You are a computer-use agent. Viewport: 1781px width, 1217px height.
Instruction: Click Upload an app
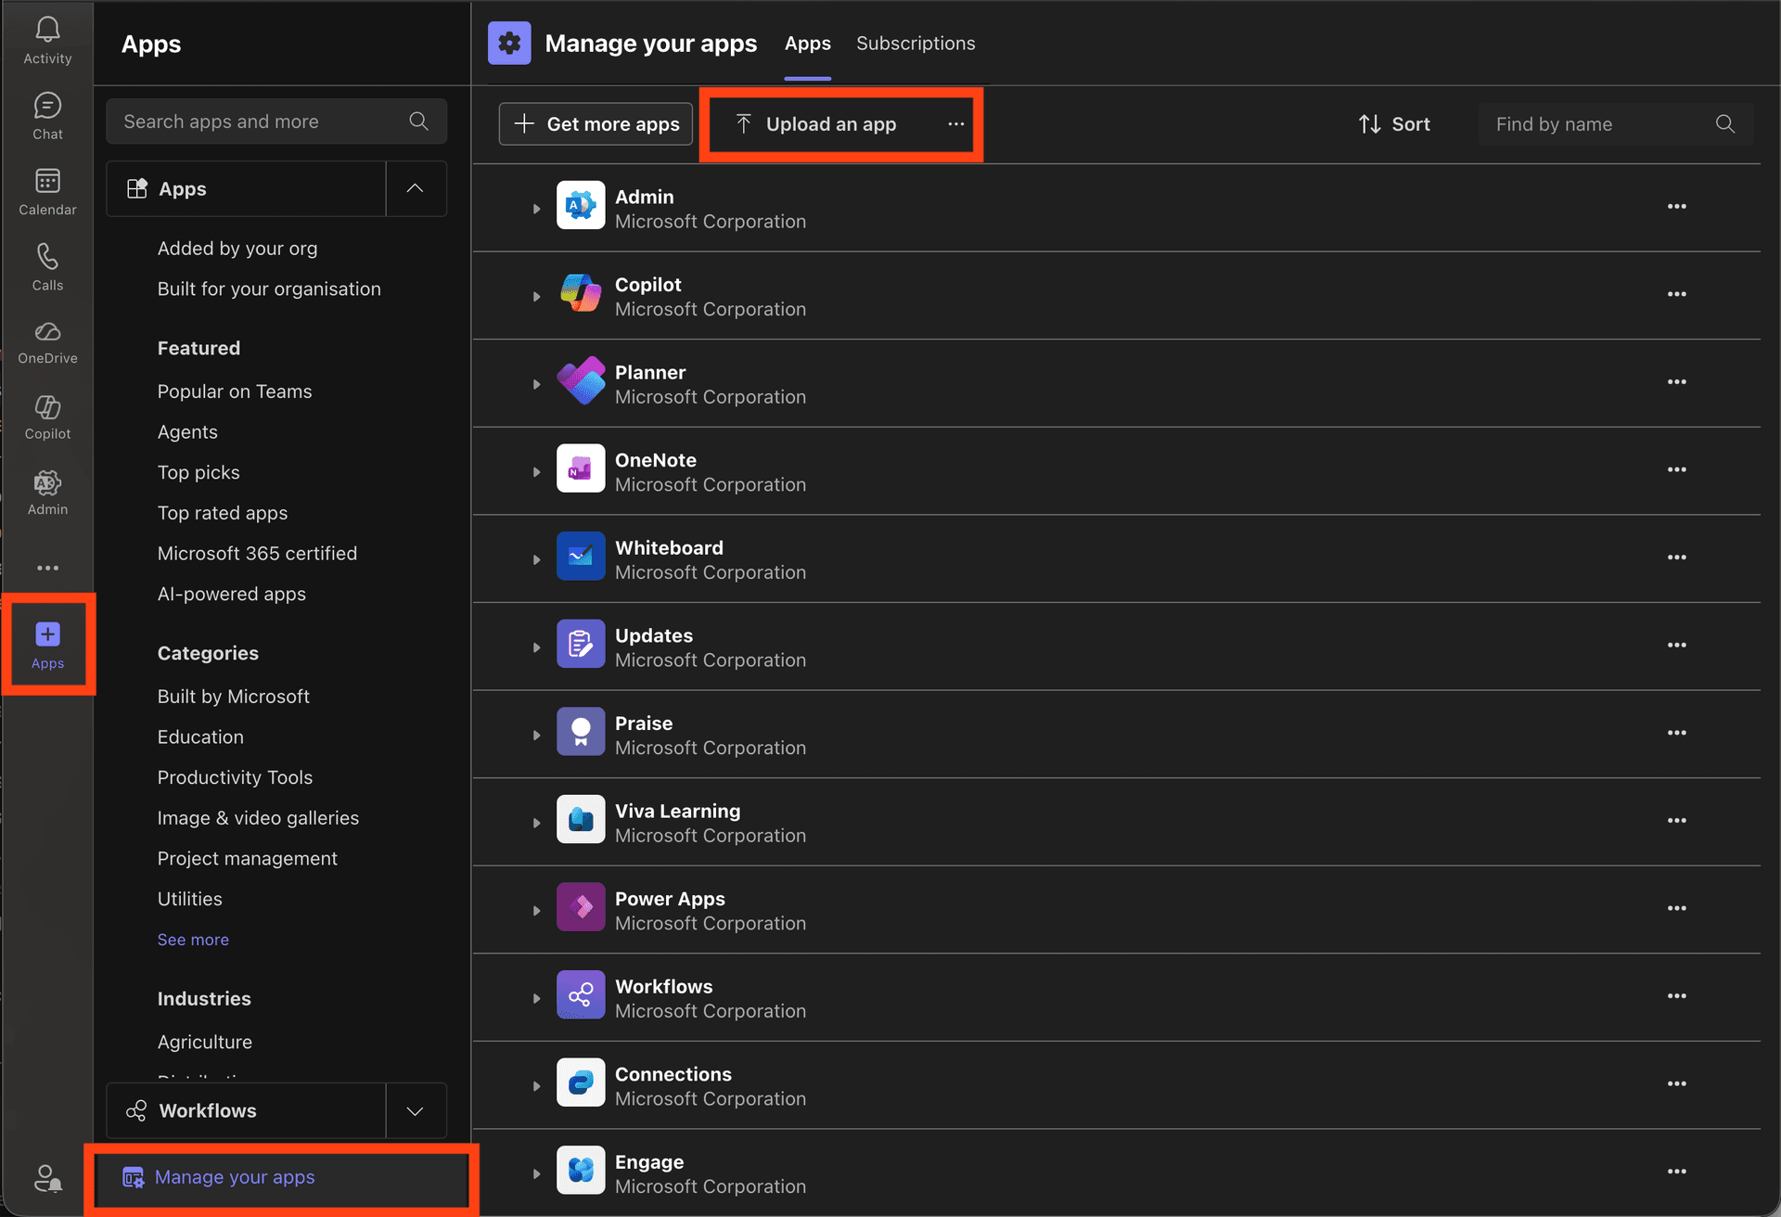[816, 124]
